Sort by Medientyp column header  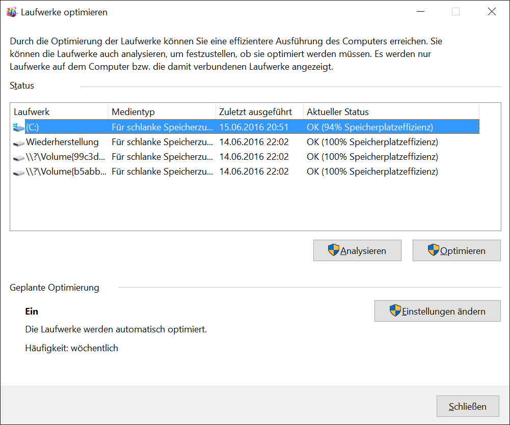point(162,112)
